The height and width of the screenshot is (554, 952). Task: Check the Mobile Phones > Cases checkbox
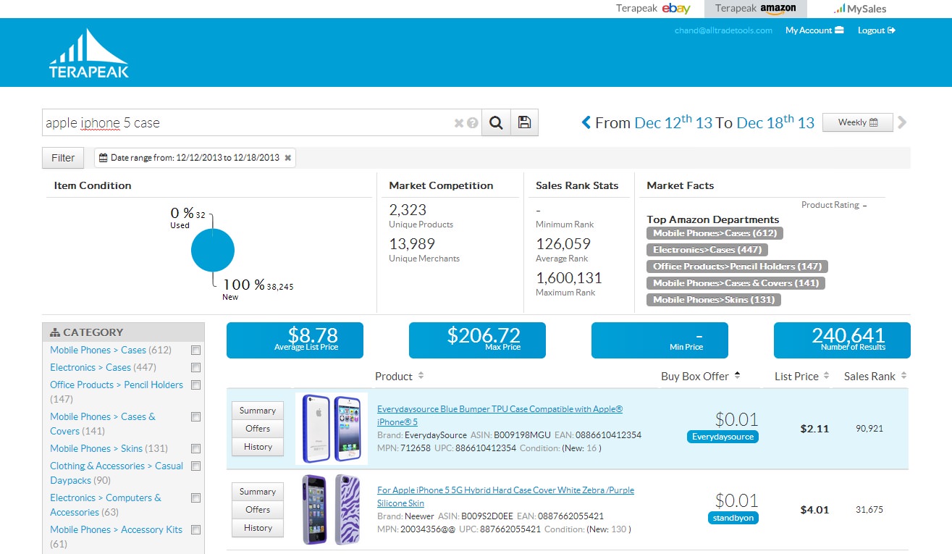click(x=195, y=351)
